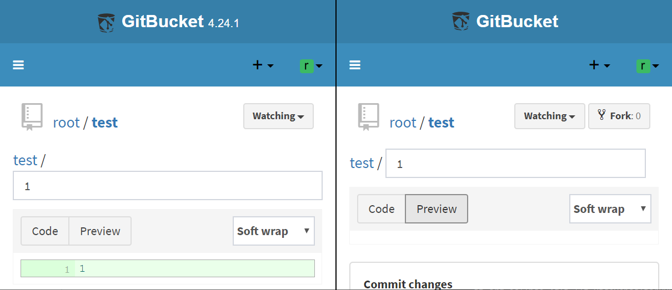Select active Preview tab in right window
The width and height of the screenshot is (672, 290).
coord(437,208)
